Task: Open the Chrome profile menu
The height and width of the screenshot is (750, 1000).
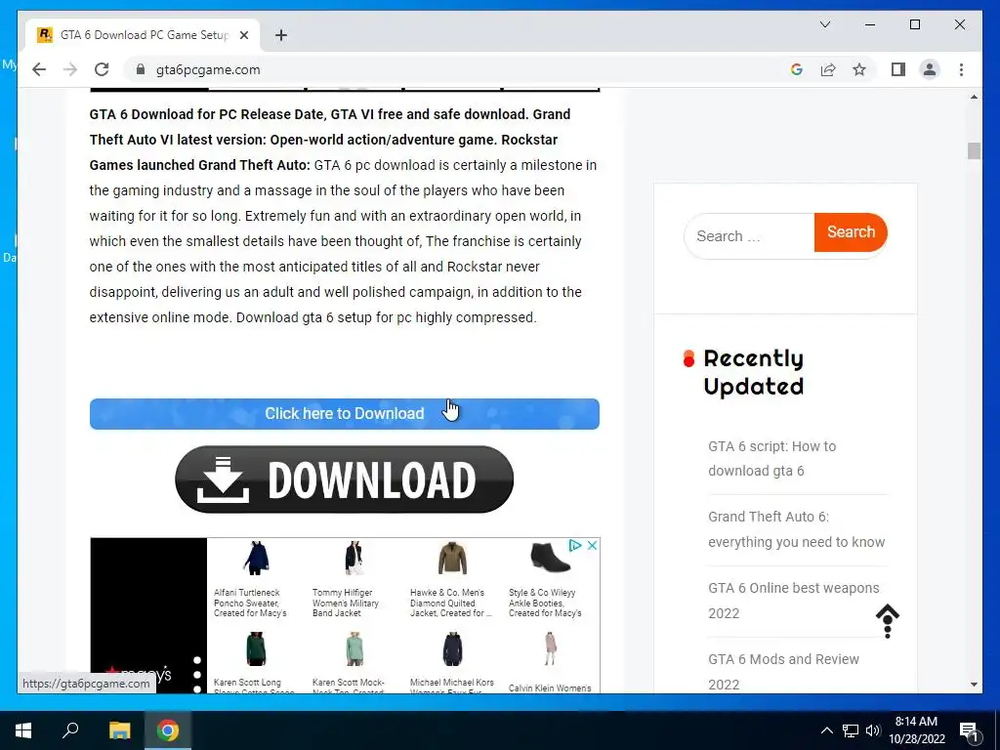Action: (x=930, y=69)
